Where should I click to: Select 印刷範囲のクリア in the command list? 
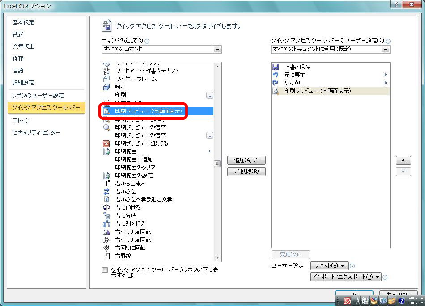[135, 168]
